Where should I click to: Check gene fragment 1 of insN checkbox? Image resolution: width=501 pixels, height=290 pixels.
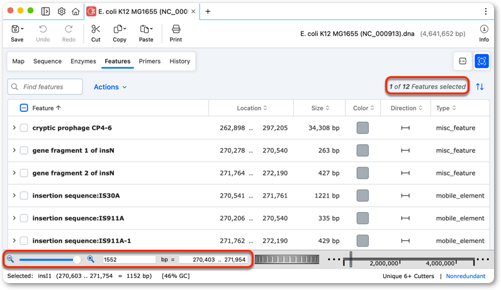(x=24, y=150)
